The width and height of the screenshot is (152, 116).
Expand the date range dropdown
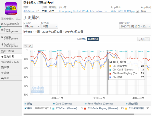[x=135, y=26]
